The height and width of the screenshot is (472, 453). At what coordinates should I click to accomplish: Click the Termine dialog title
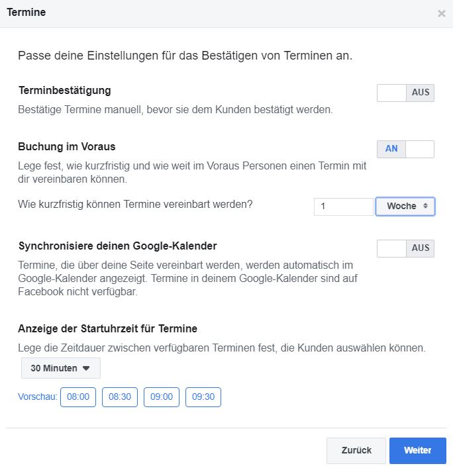26,13
